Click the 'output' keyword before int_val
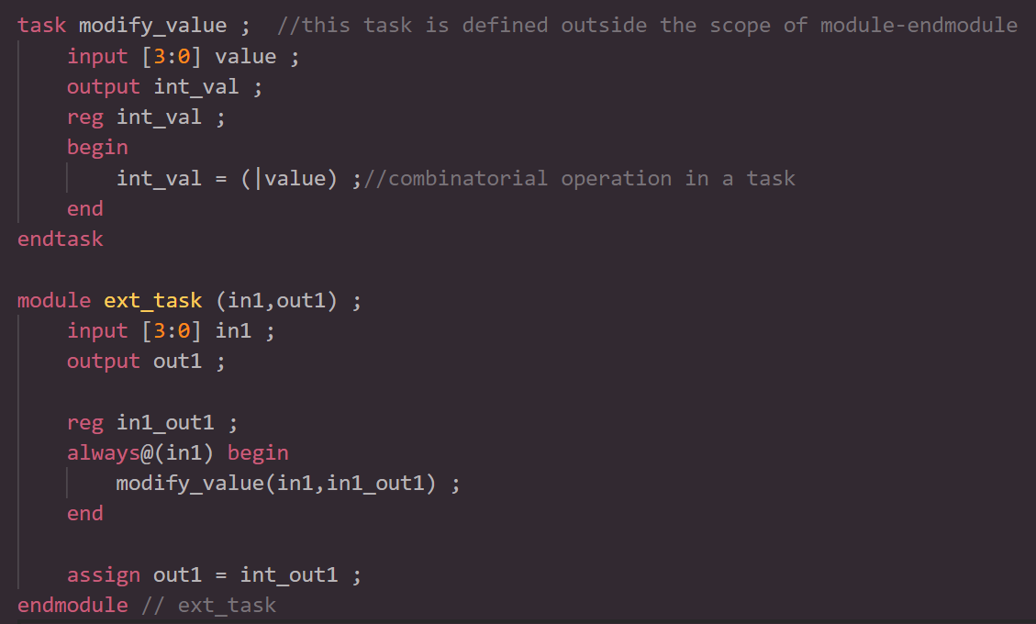This screenshot has height=624, width=1036. pyautogui.click(x=104, y=87)
